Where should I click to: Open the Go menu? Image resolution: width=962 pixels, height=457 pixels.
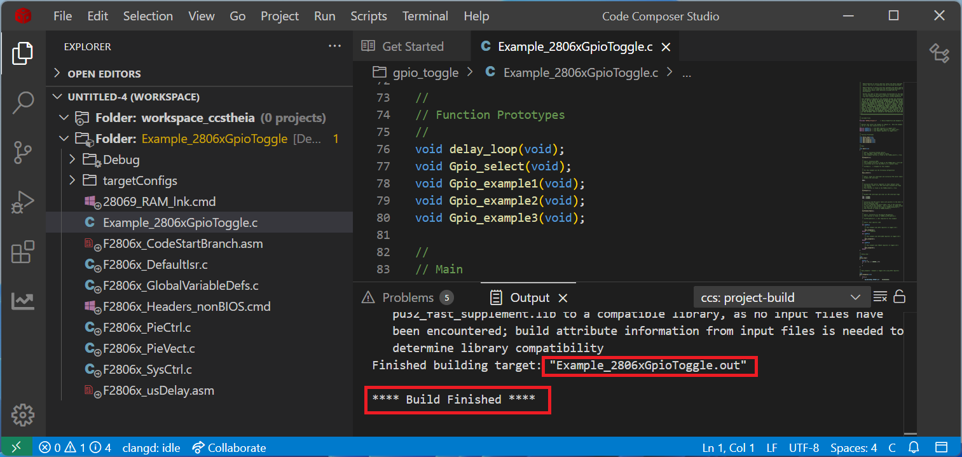click(238, 17)
